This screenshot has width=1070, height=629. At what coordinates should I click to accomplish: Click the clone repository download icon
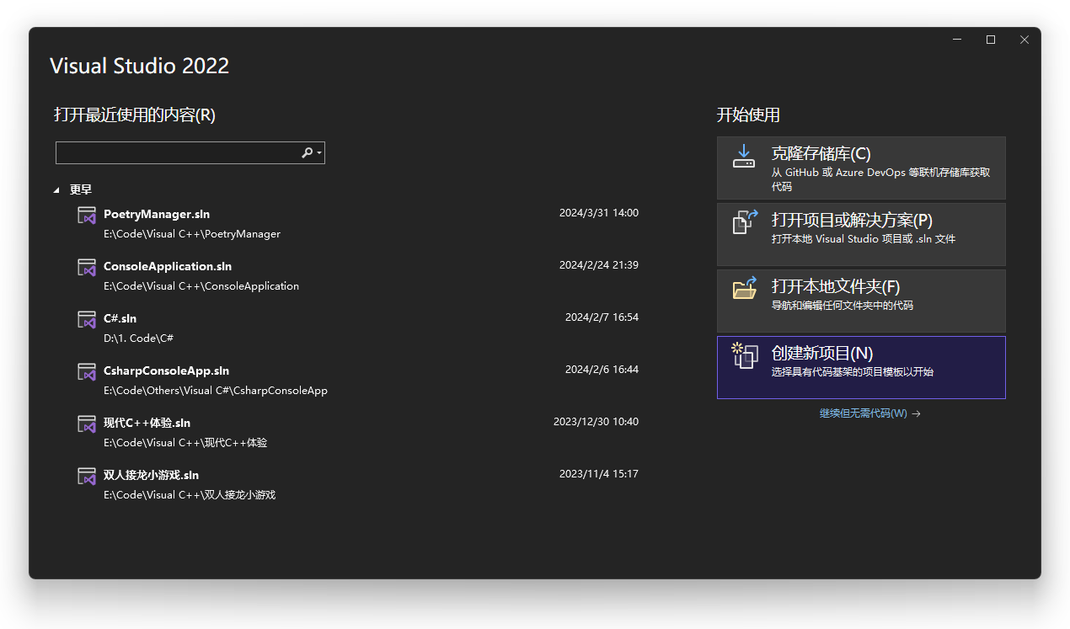pyautogui.click(x=743, y=156)
